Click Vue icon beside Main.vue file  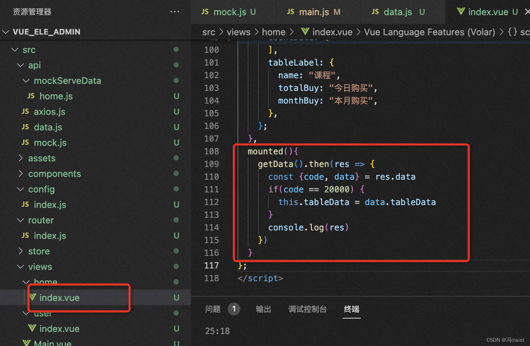point(26,343)
